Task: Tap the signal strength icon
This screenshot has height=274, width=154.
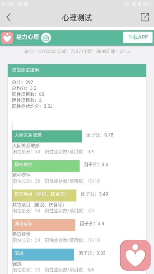Action: 20,4
